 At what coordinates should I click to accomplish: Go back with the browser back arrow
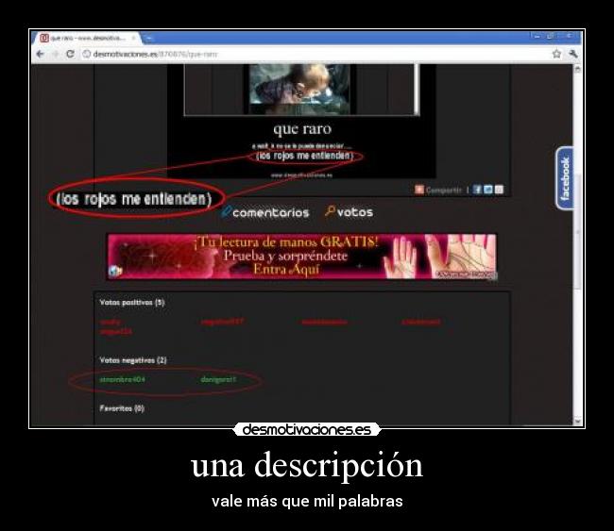(40, 54)
